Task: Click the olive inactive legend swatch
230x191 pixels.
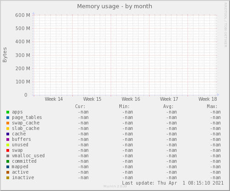Action: [x=8, y=178]
